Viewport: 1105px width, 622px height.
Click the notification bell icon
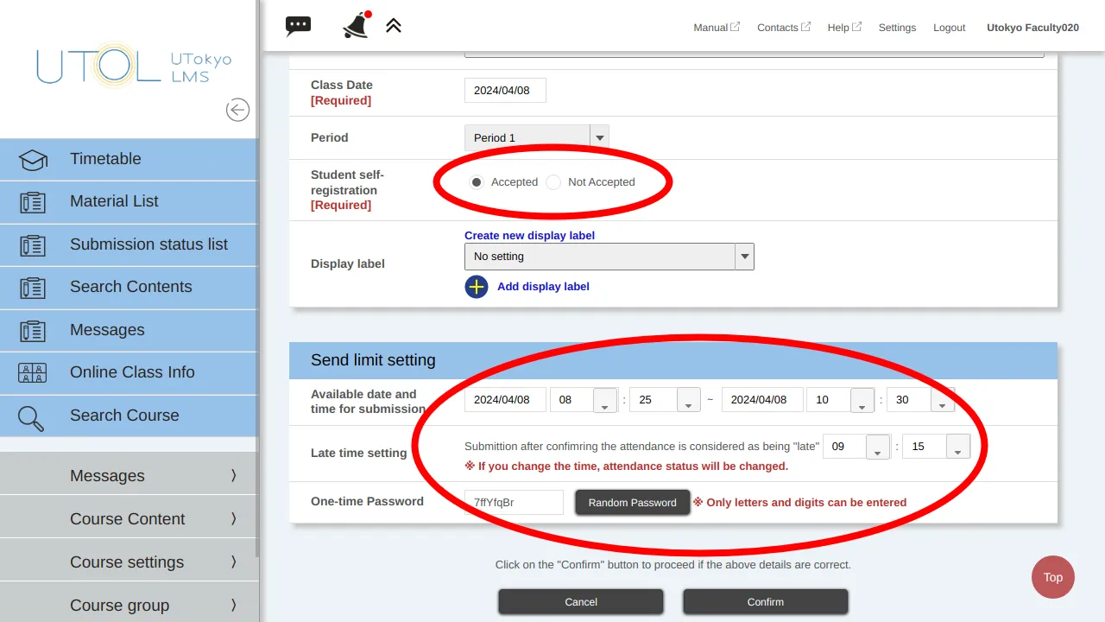tap(356, 26)
